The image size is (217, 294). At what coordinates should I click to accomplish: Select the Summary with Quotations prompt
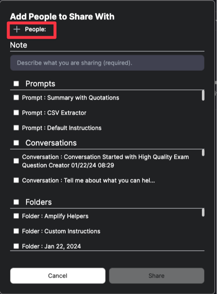pyautogui.click(x=16, y=97)
